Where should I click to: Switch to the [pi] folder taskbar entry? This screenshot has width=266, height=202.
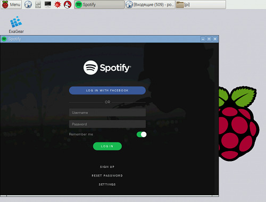tap(201, 4)
